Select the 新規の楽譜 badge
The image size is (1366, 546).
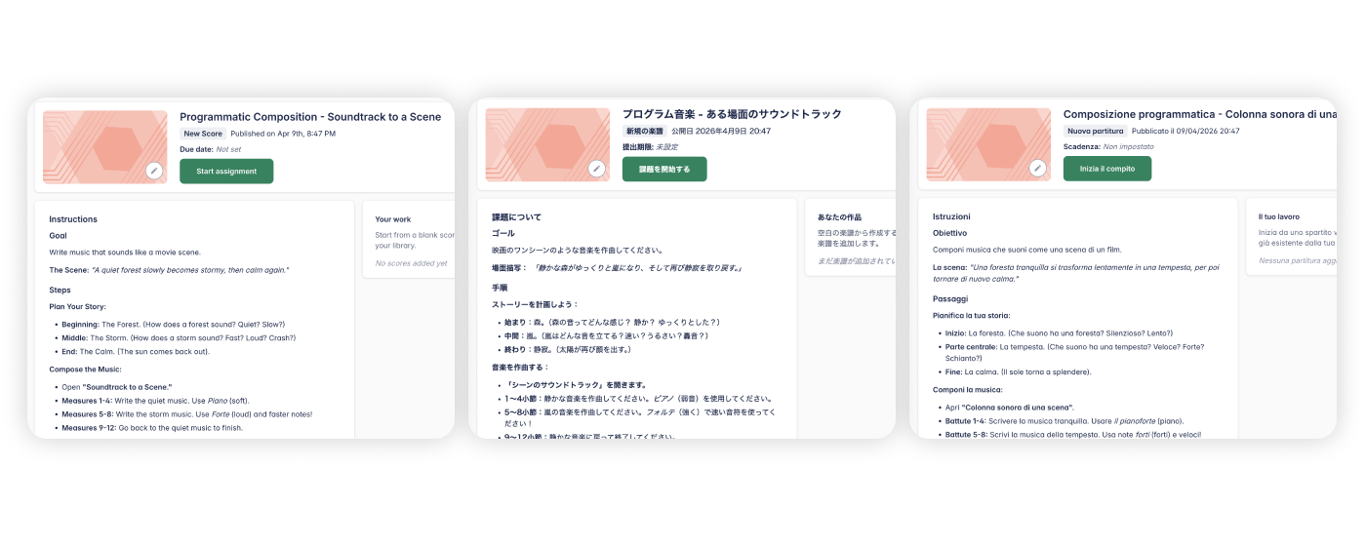pos(645,131)
